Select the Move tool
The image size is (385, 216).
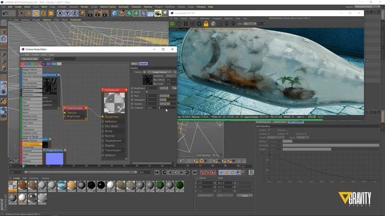28,13
